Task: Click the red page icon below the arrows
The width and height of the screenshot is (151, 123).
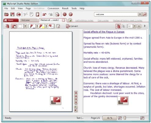Action: 76,111
